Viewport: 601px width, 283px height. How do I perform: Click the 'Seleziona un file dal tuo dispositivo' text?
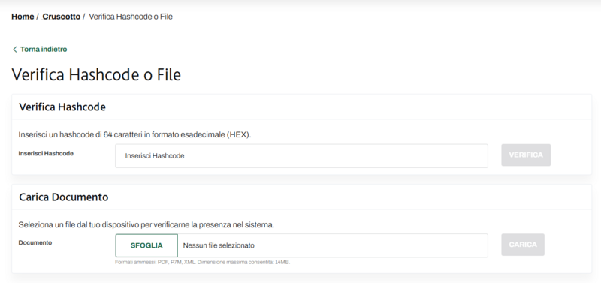(146, 224)
